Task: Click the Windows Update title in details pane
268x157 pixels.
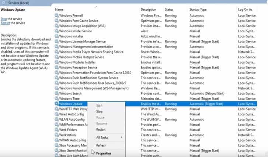Action: point(13,10)
